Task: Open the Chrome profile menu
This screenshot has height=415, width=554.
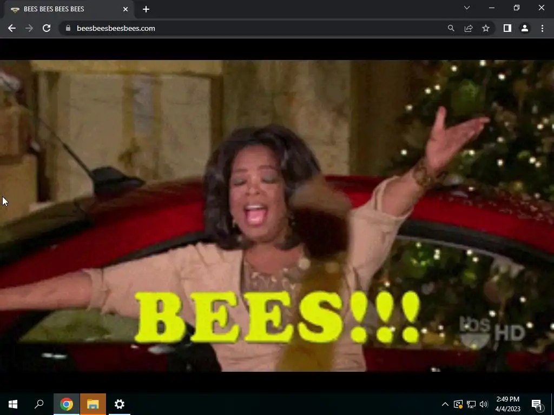Action: [525, 28]
